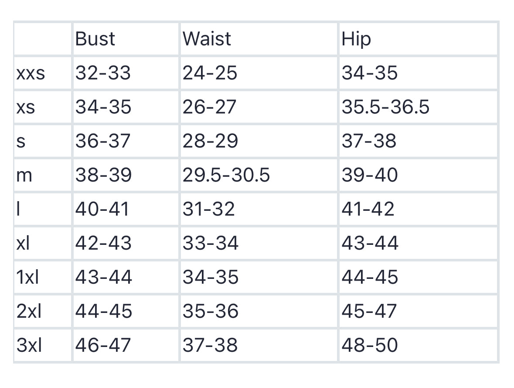Screen dimensions: 514x388
Task: Select waist value 24-25 cell
Action: 210,73
